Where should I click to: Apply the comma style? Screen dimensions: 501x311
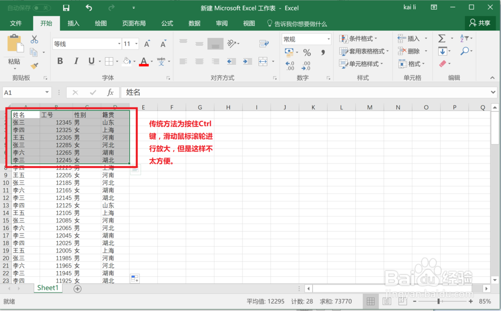[x=323, y=52]
